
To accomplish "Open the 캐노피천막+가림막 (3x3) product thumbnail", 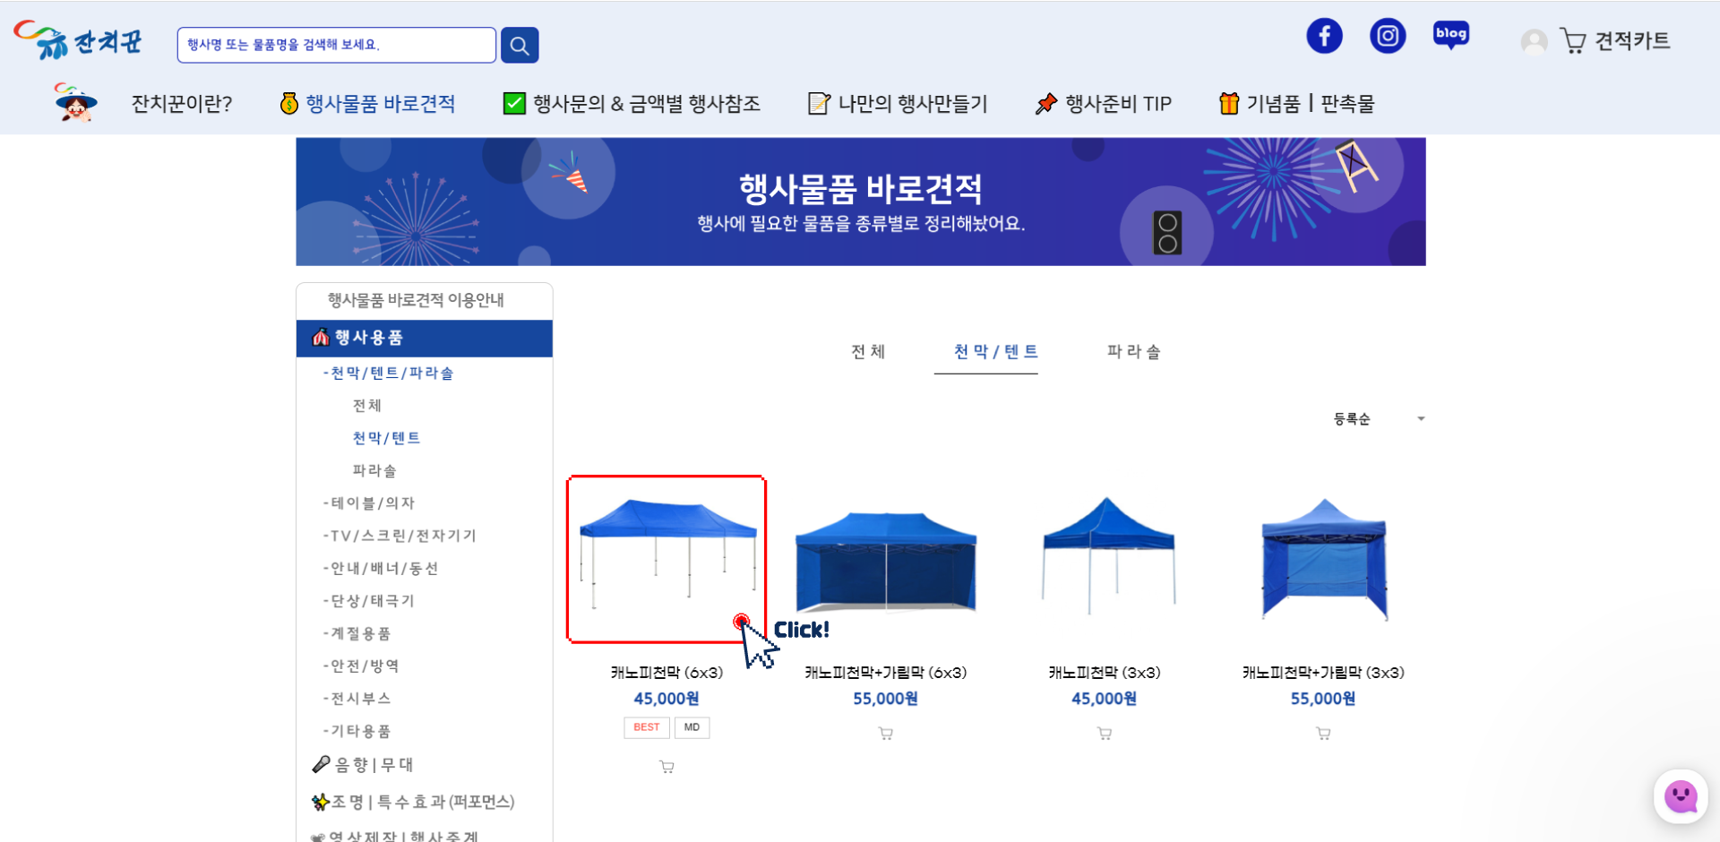I will (x=1323, y=559).
